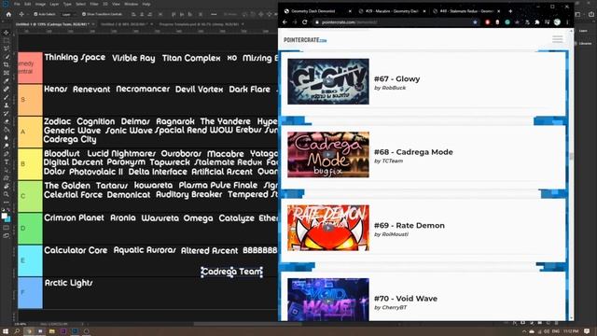
Task: Select the Pen tool
Action: pos(7,153)
